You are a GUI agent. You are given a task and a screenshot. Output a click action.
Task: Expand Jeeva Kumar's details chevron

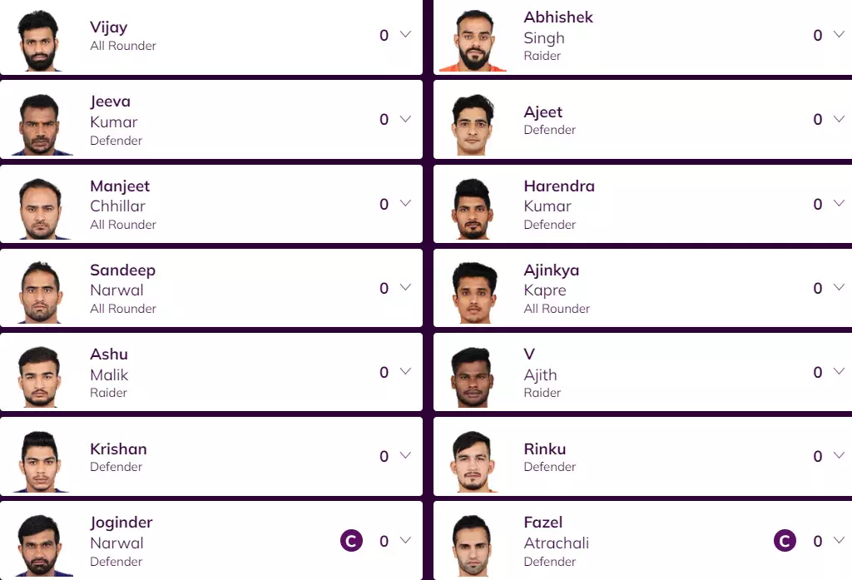(405, 119)
